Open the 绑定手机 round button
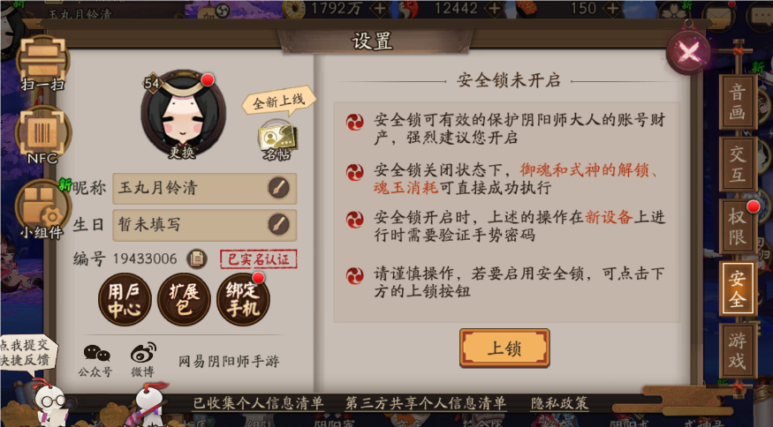The width and height of the screenshot is (773, 427). pyautogui.click(x=243, y=299)
